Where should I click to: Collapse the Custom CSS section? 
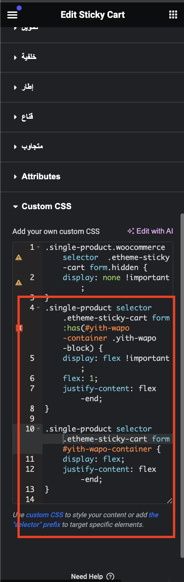pyautogui.click(x=43, y=206)
